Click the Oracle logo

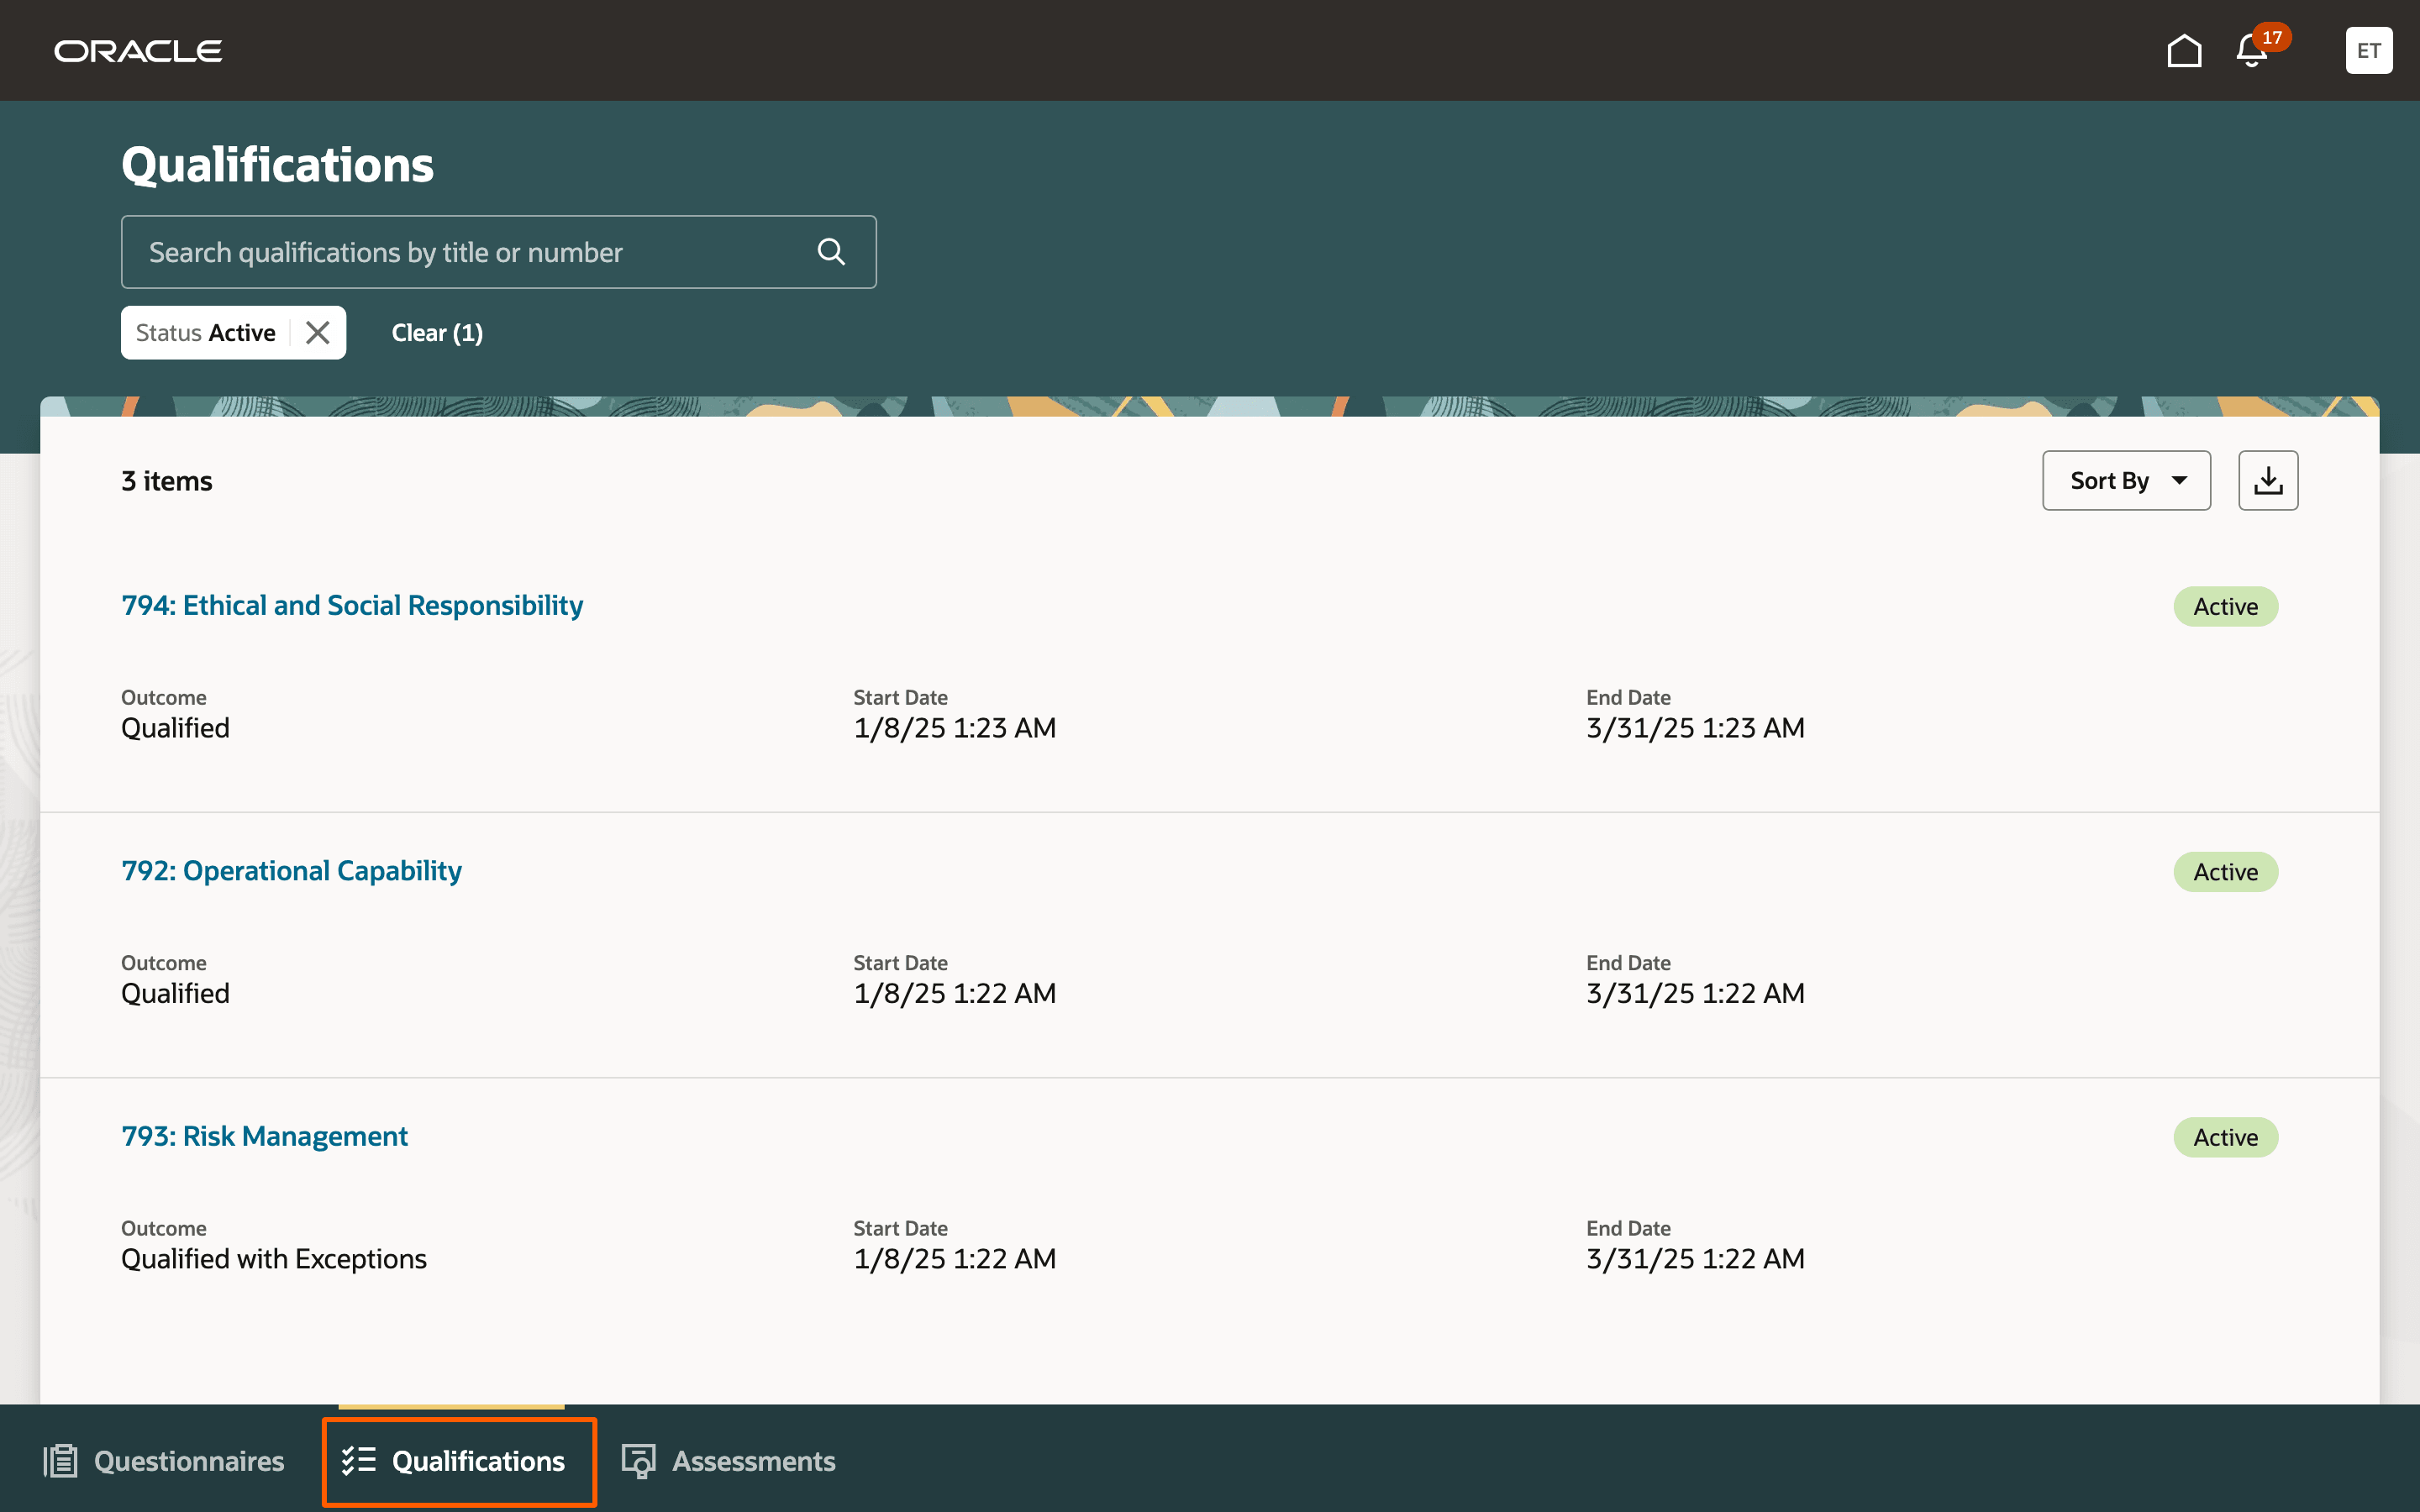[138, 51]
